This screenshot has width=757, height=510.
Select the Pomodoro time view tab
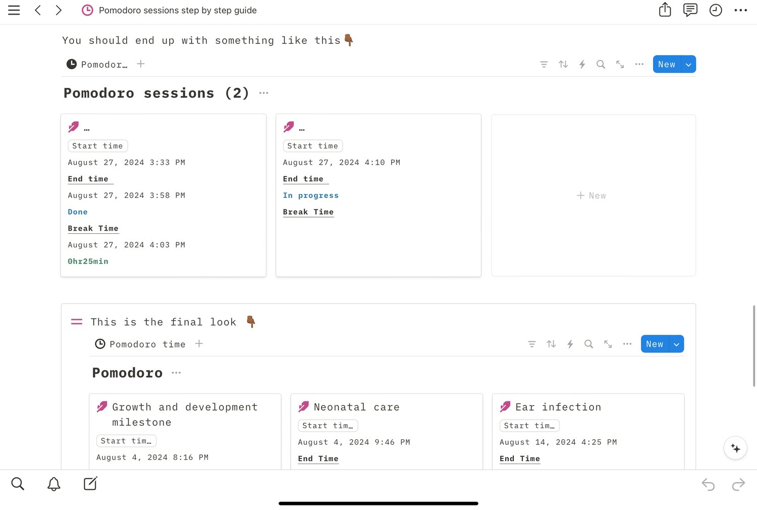[140, 344]
